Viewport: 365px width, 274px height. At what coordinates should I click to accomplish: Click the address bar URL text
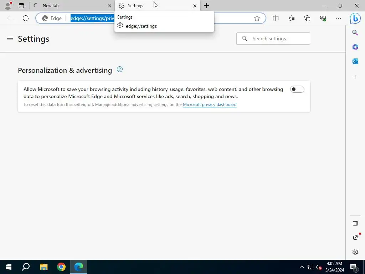(x=92, y=18)
